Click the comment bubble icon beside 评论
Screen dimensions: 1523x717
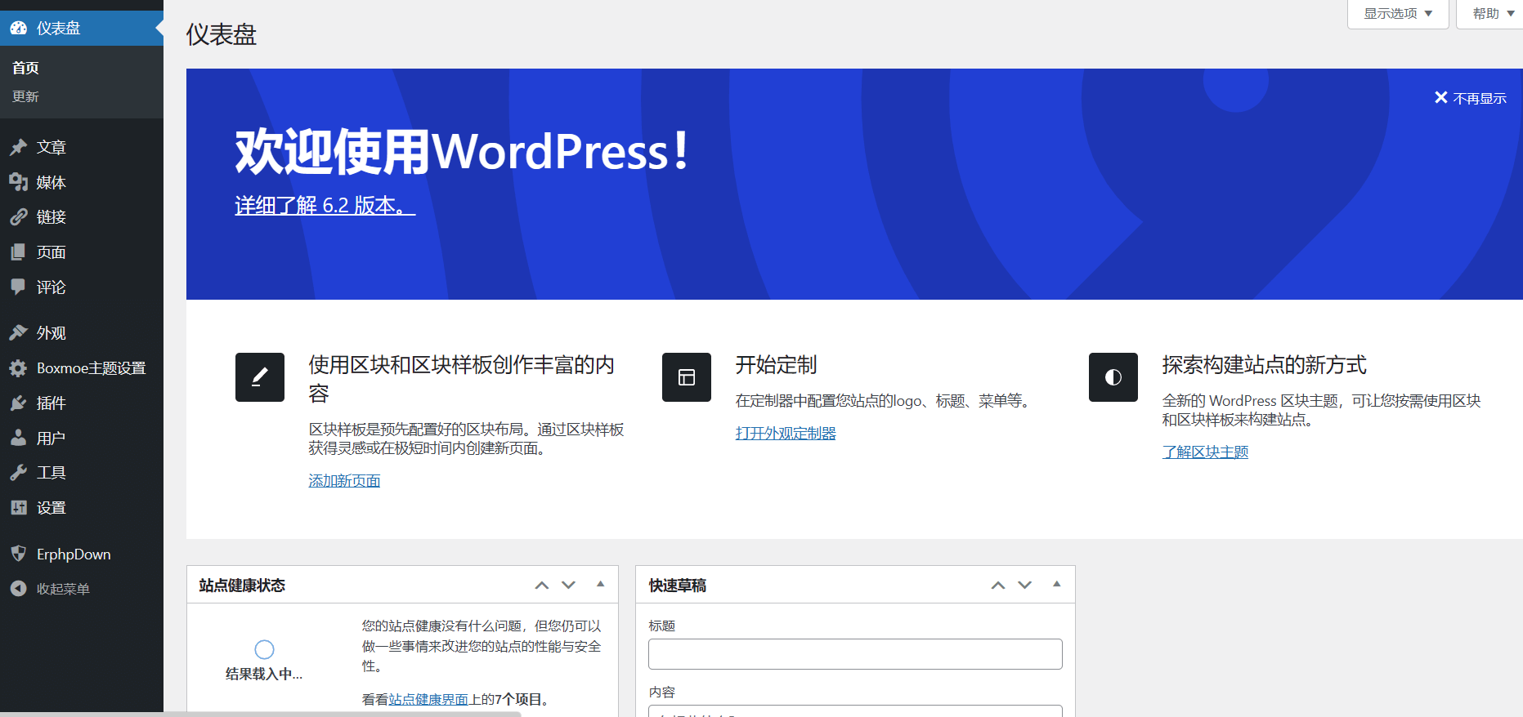click(19, 287)
